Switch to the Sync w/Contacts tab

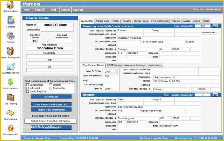coord(159,21)
